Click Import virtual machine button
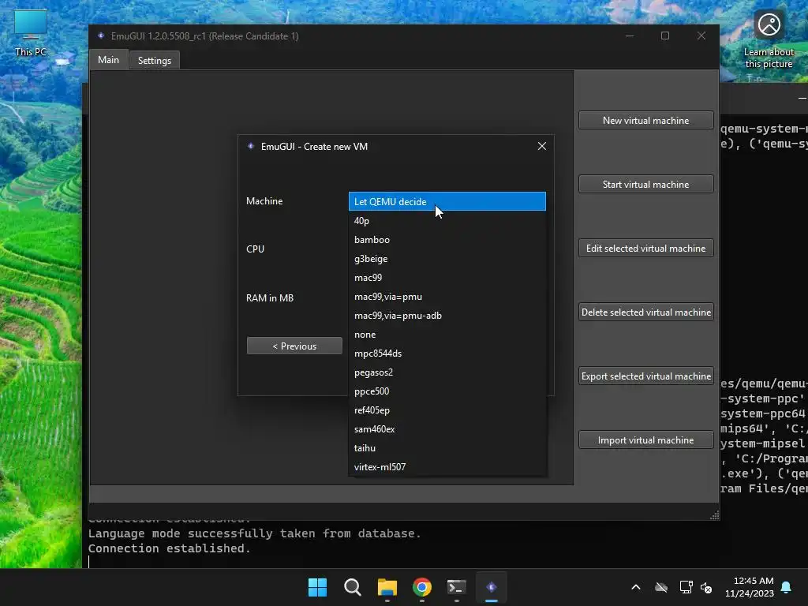 pos(645,440)
